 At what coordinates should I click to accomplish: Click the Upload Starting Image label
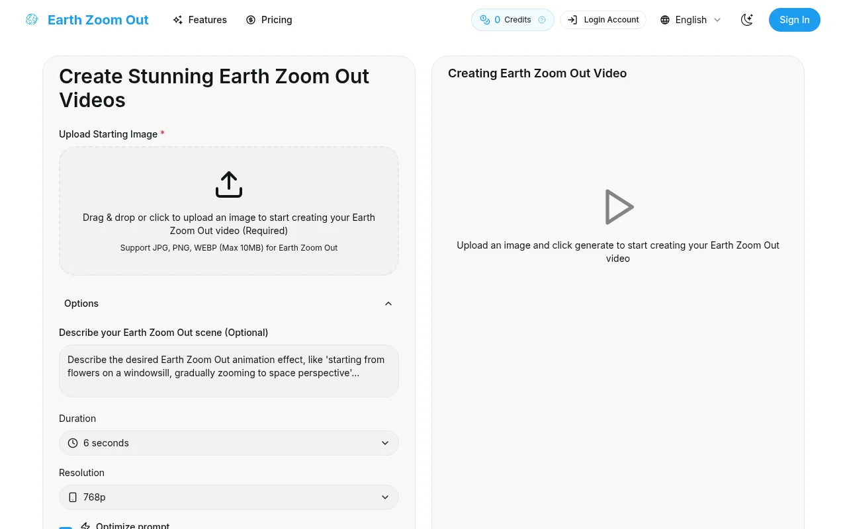(x=112, y=134)
